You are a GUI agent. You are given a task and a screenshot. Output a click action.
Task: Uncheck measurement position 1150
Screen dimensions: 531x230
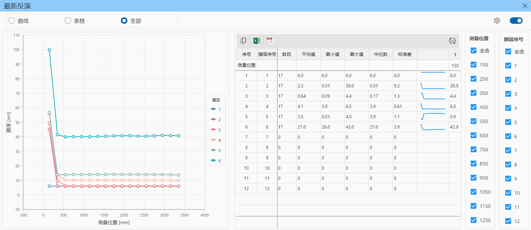coord(474,206)
